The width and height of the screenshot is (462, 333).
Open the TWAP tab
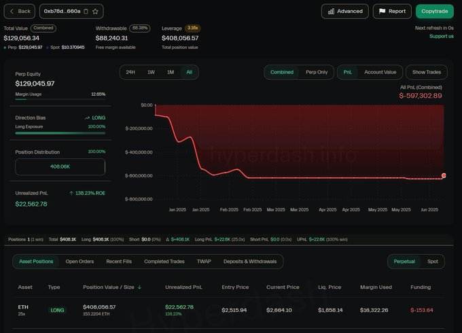204,262
